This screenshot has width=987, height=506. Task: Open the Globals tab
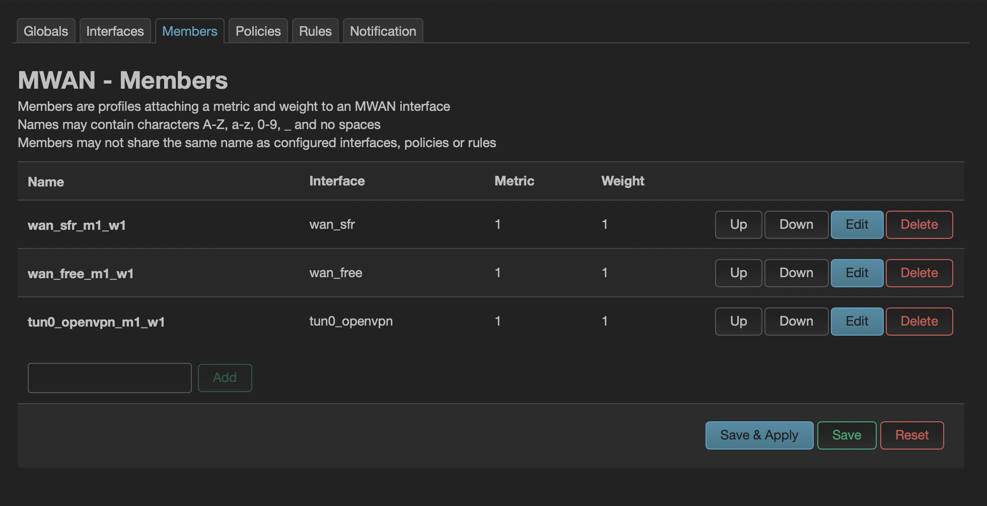[46, 31]
